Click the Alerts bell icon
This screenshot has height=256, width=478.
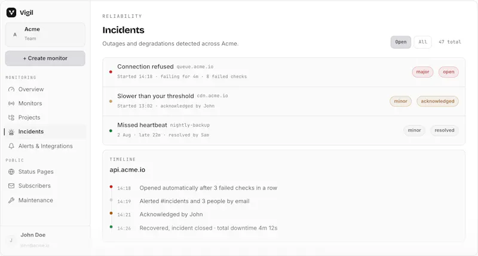[11, 146]
